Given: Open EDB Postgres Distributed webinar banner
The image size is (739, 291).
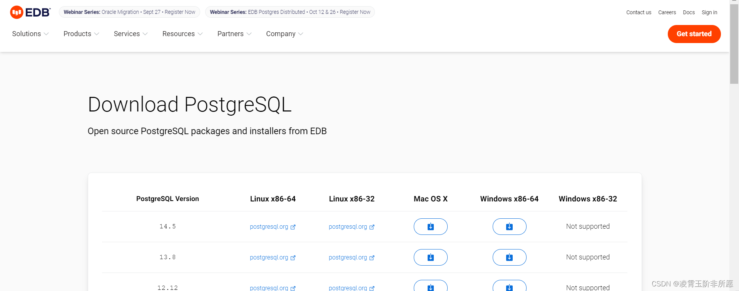Looking at the screenshot, I should tap(290, 12).
